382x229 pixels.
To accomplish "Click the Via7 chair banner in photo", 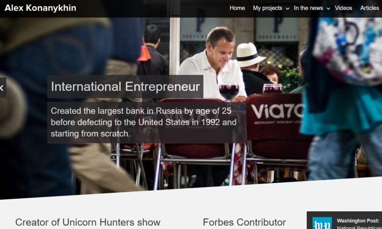I will [276, 114].
